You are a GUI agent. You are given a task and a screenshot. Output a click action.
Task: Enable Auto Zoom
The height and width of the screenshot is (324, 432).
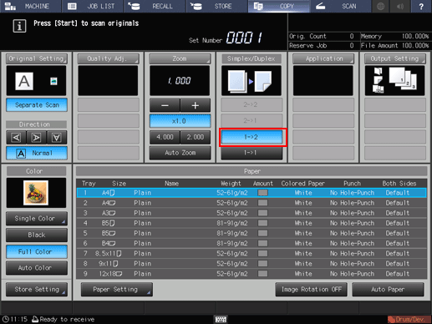pos(180,153)
